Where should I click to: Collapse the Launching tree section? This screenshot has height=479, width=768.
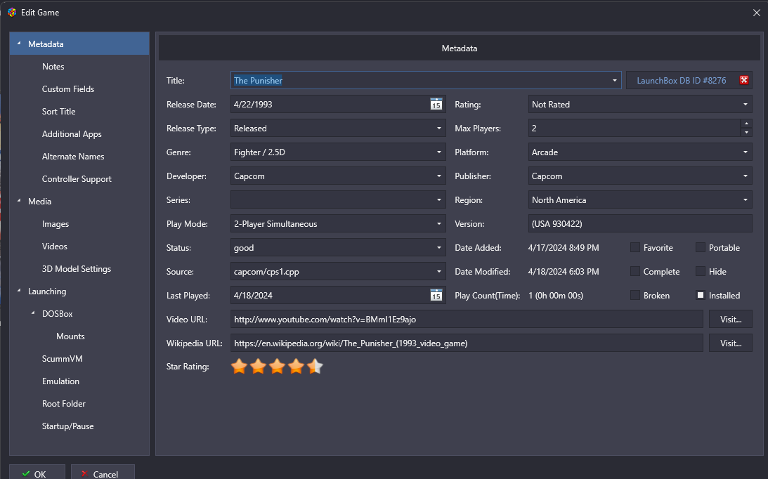pyautogui.click(x=19, y=291)
